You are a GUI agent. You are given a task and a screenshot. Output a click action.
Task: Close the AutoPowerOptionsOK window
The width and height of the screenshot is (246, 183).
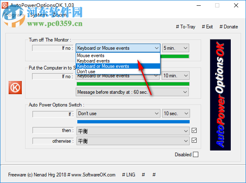(x=236, y=5)
